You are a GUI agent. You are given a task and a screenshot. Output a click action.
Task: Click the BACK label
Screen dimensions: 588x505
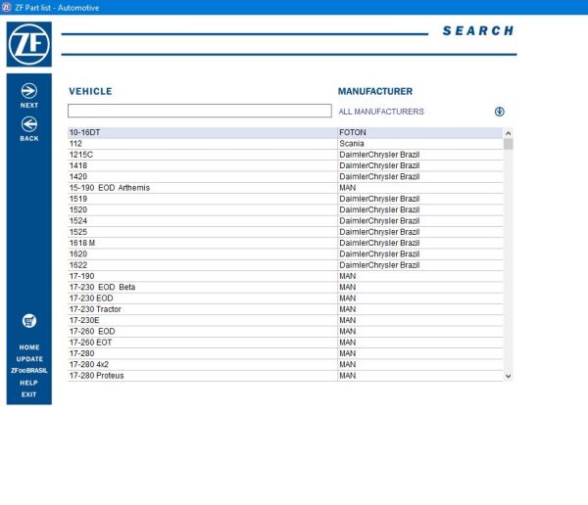click(x=29, y=139)
